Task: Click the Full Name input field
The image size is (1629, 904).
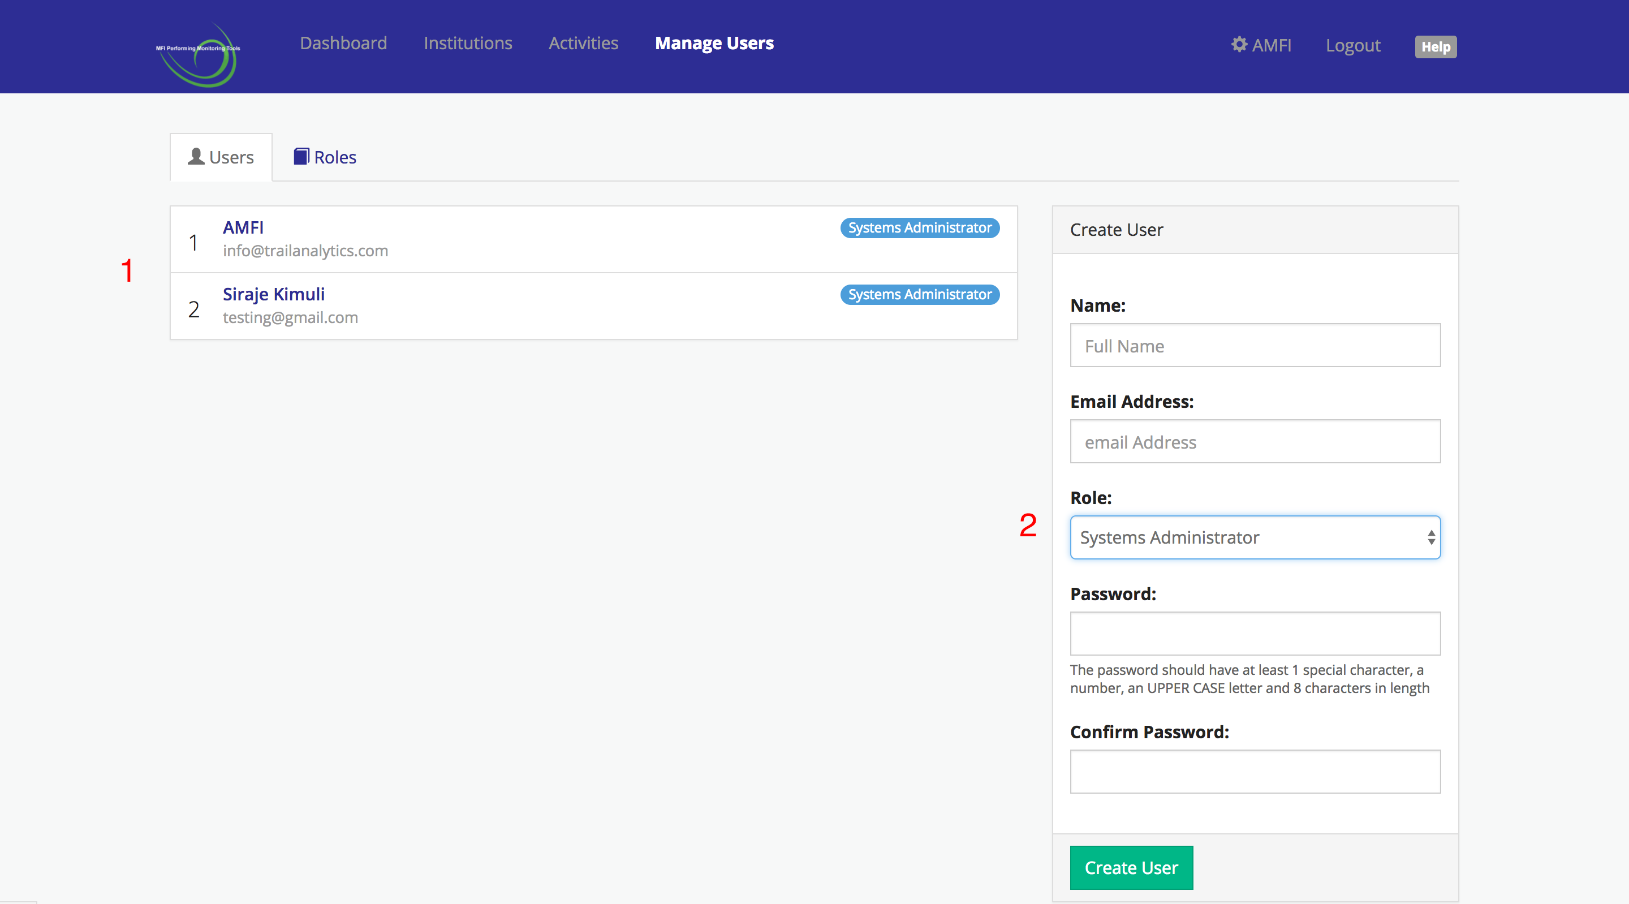Action: 1255,346
